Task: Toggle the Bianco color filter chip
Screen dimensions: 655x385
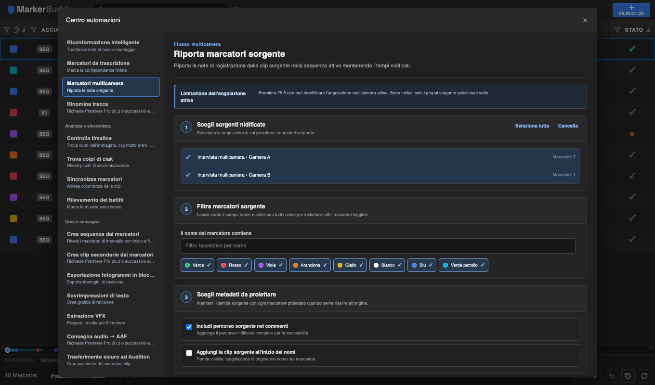Action: click(x=387, y=265)
